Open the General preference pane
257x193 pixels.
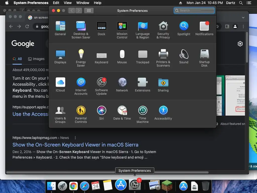click(60, 28)
